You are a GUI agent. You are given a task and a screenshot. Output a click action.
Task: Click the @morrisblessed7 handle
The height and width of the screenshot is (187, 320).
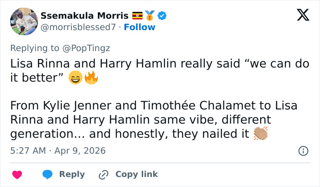pos(78,27)
